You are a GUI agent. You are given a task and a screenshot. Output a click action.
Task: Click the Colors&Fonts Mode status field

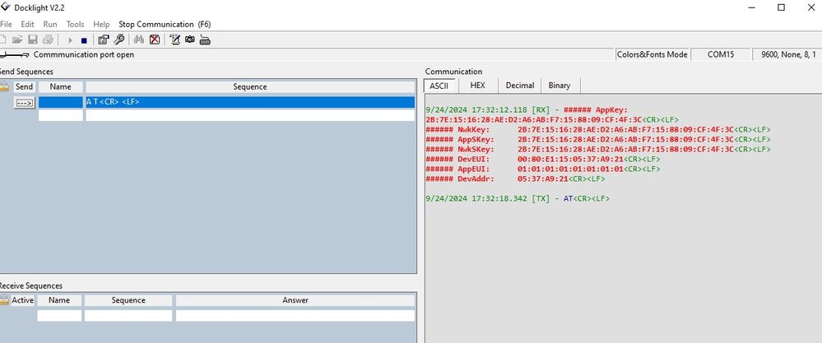[652, 54]
